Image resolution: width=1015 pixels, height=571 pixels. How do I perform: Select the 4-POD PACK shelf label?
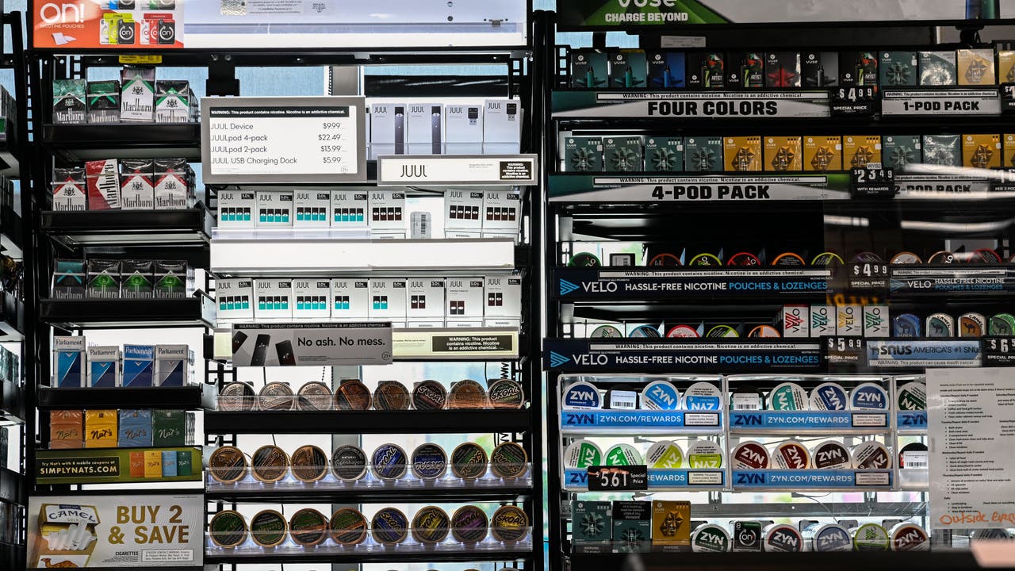point(698,192)
